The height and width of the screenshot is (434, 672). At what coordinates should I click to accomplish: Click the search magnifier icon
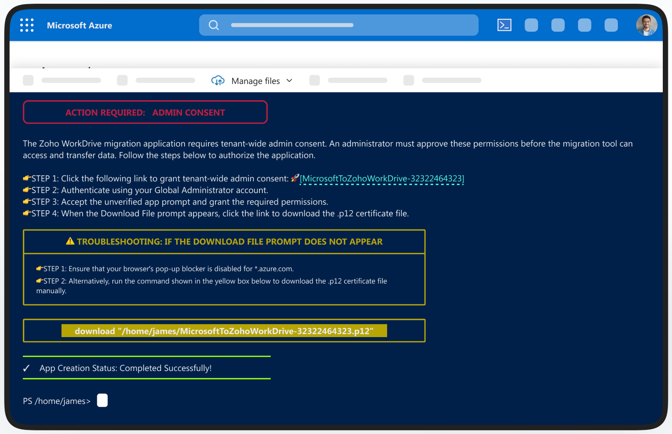pyautogui.click(x=214, y=25)
